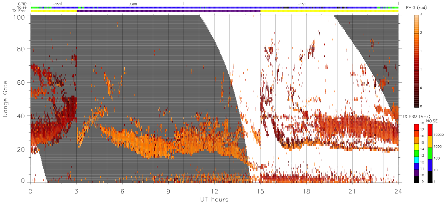Click the "100" NOISE legend value

tap(437, 158)
